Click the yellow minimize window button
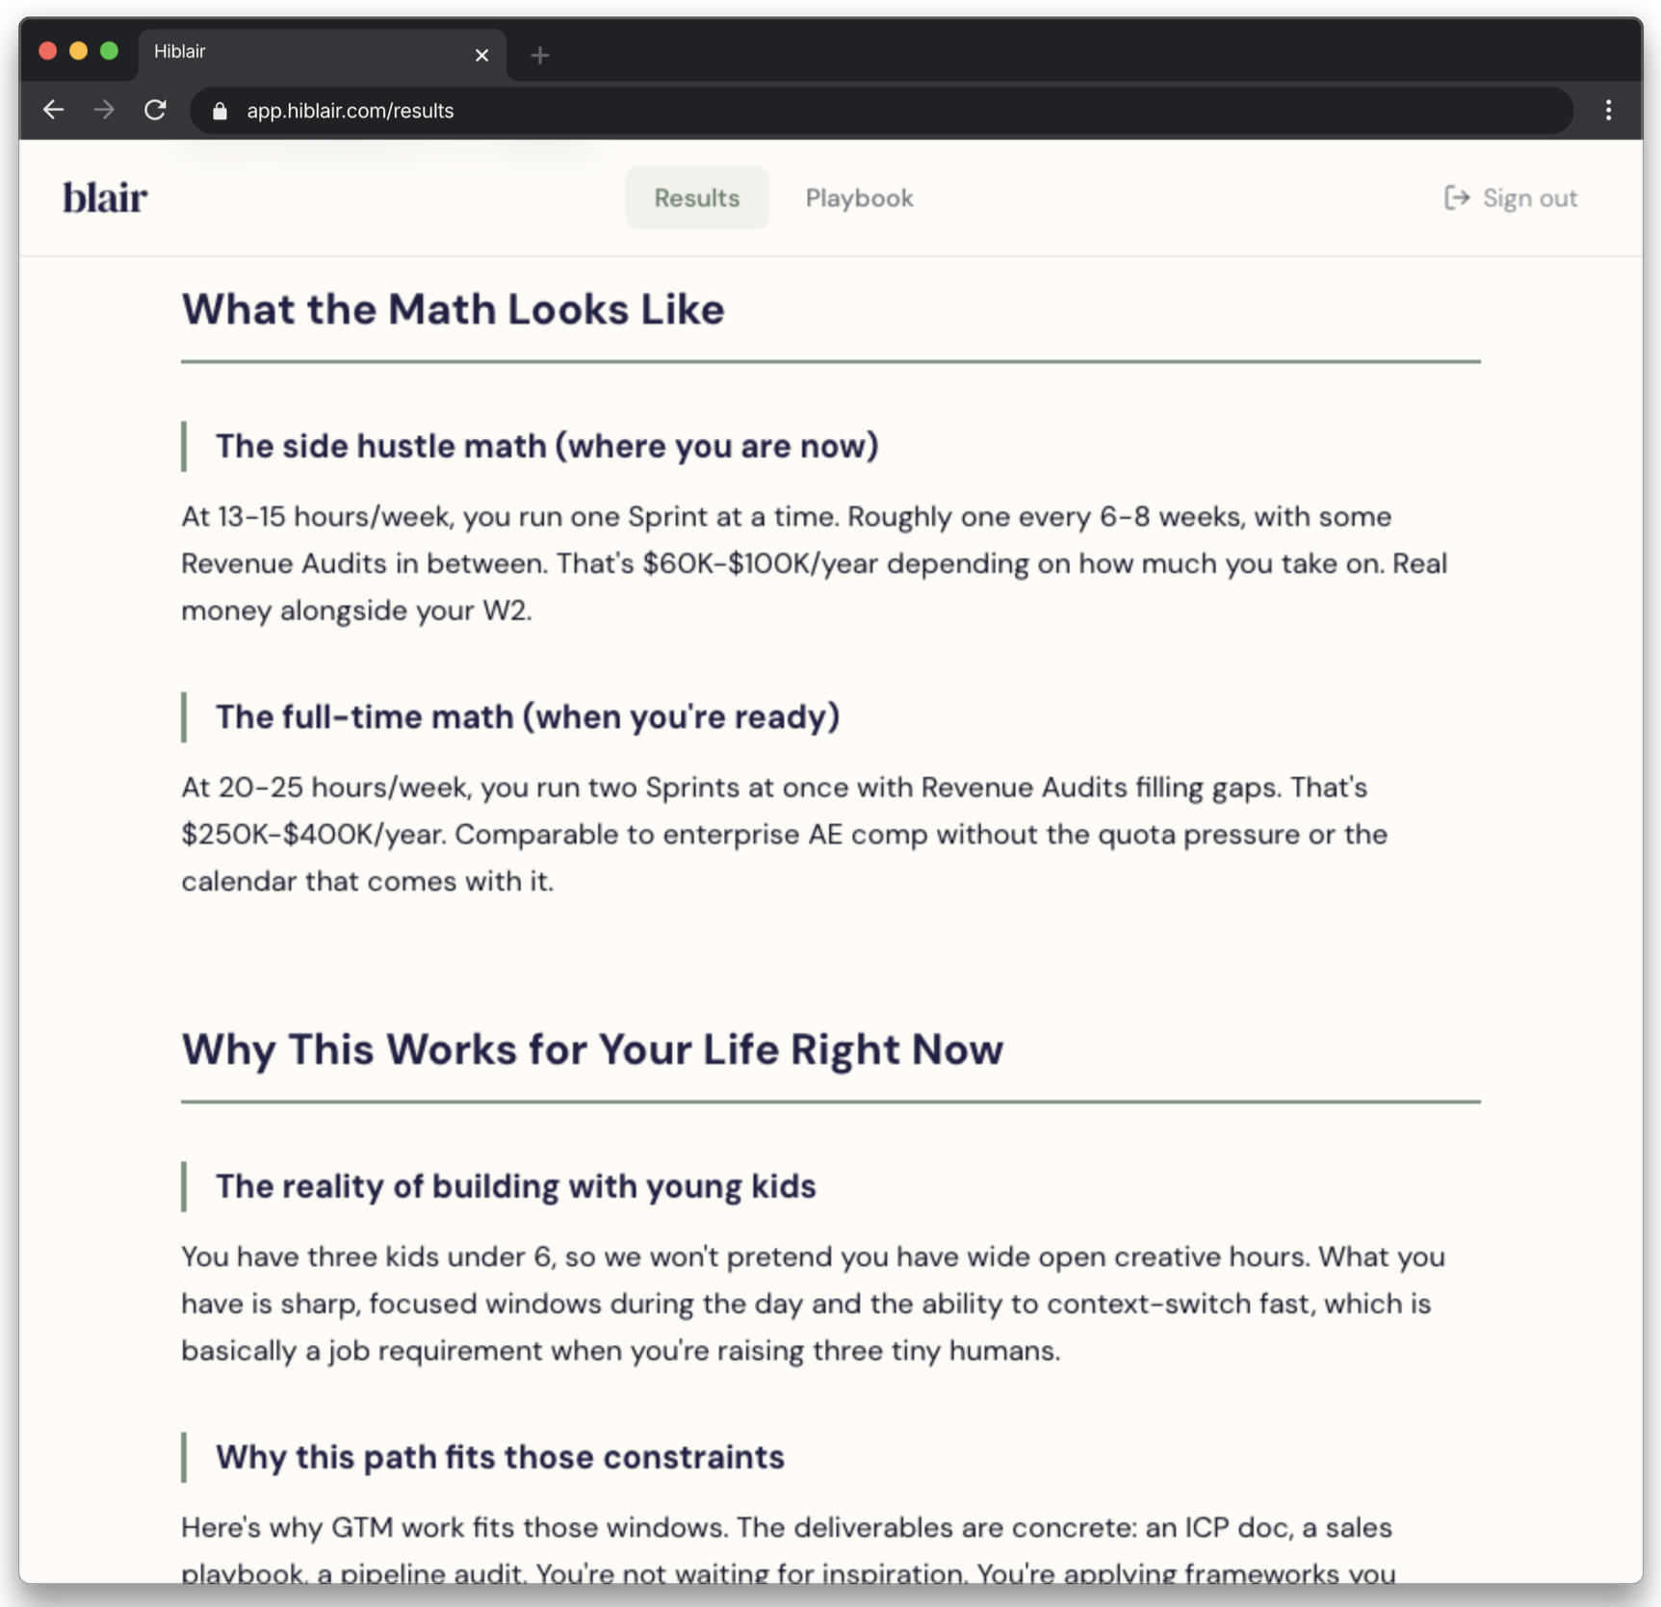The height and width of the screenshot is (1607, 1661). pyautogui.click(x=78, y=51)
